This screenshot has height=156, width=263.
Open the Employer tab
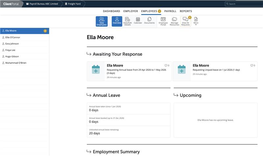click(x=131, y=11)
